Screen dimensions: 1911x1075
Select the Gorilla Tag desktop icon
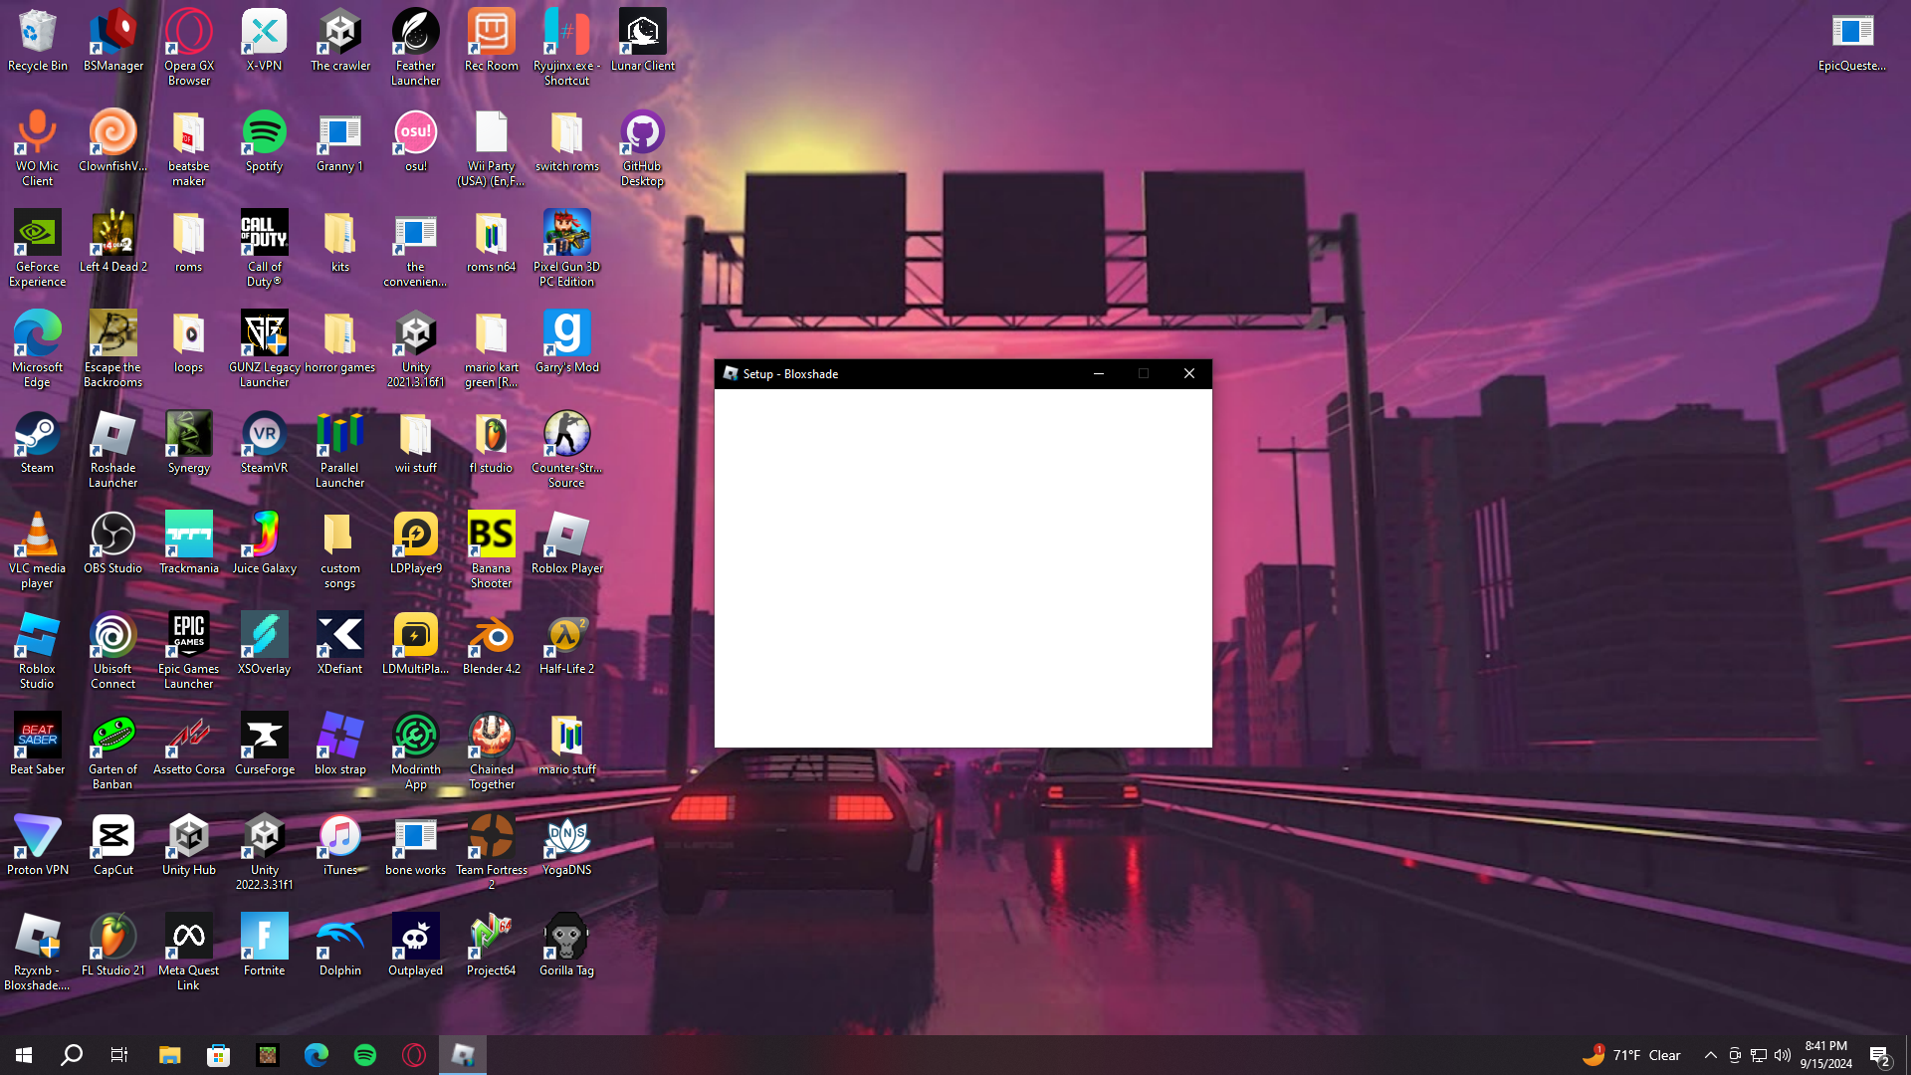(566, 938)
